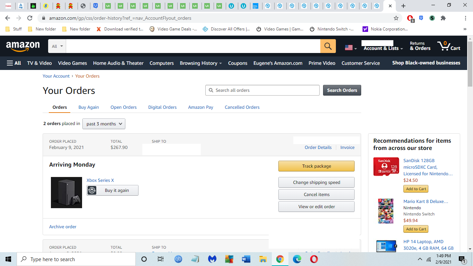Click the network icon in the system tray

pyautogui.click(x=429, y=259)
